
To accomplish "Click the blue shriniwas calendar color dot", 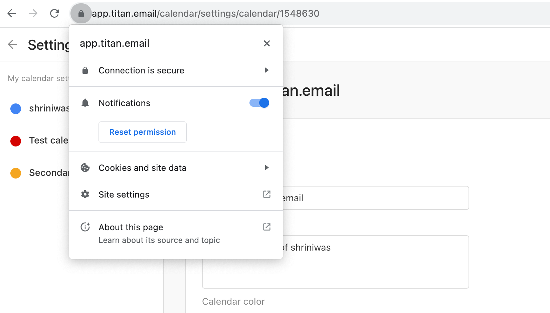I will pyautogui.click(x=16, y=108).
